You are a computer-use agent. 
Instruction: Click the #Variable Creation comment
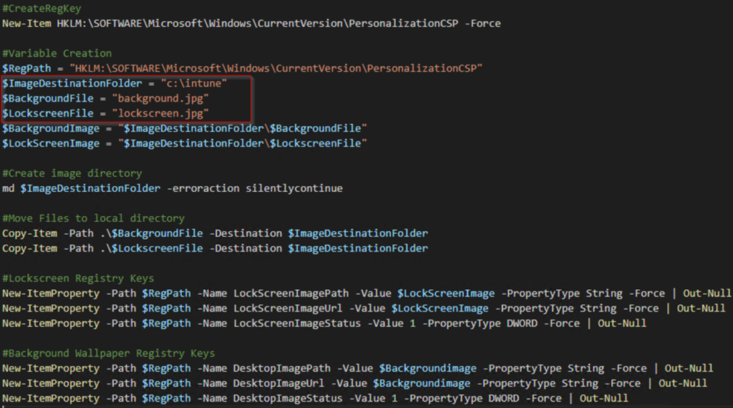(57, 54)
